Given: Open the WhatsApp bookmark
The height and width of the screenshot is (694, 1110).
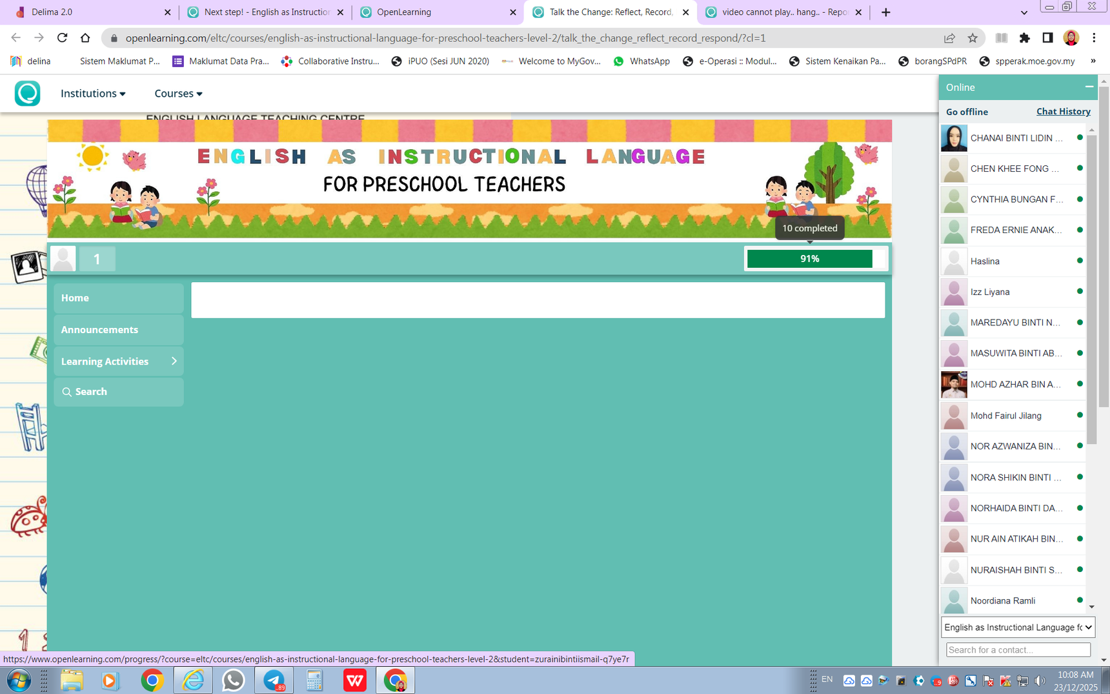Looking at the screenshot, I should (641, 61).
